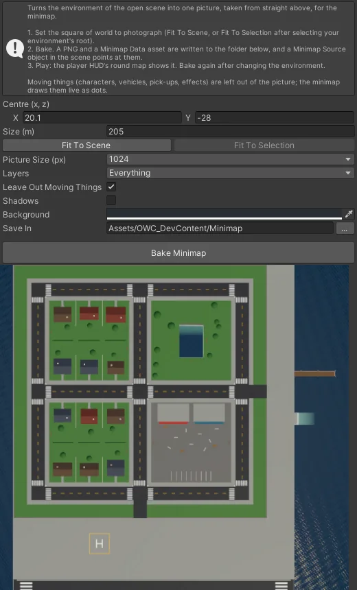
Task: Click the Centre Y input field
Action: [x=274, y=118]
